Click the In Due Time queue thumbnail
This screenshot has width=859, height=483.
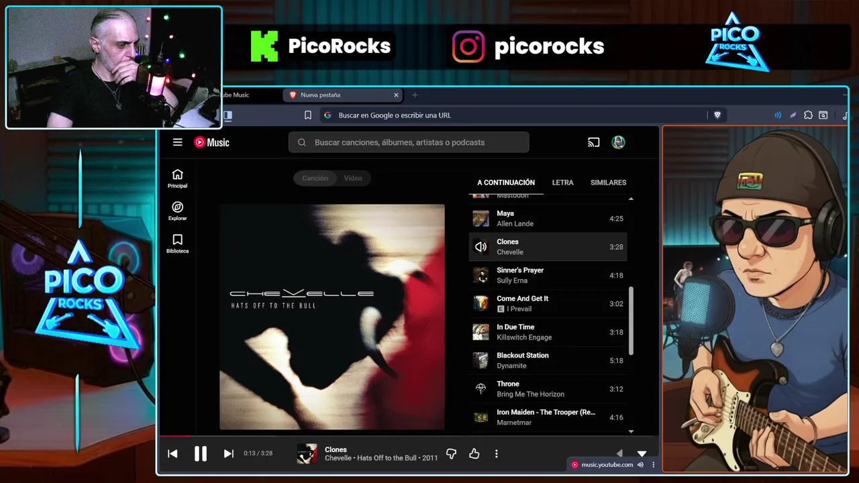(481, 332)
